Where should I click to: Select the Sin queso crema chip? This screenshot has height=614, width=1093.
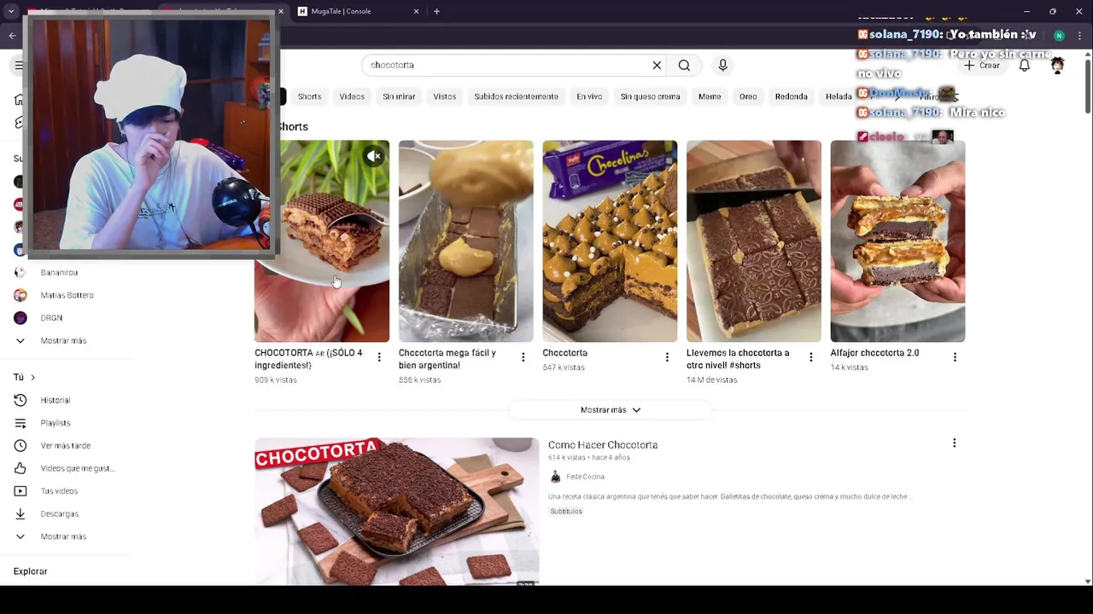(x=650, y=96)
